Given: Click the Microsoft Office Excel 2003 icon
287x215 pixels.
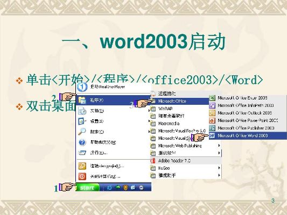Looking at the screenshot, I should 212,98.
